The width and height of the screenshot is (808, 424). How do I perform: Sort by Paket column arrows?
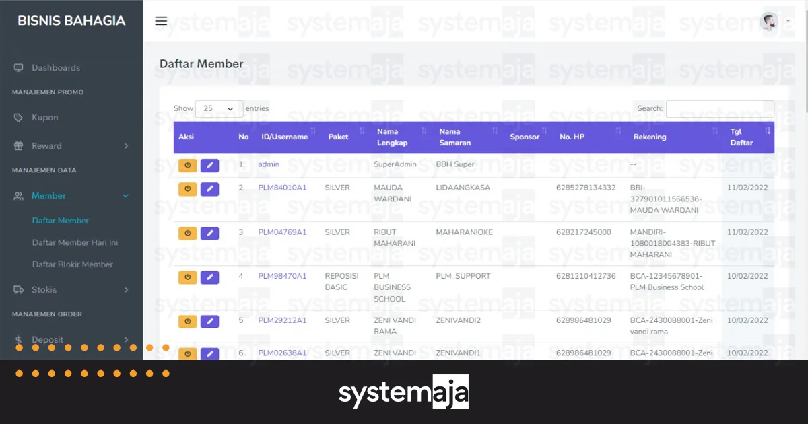tap(362, 130)
